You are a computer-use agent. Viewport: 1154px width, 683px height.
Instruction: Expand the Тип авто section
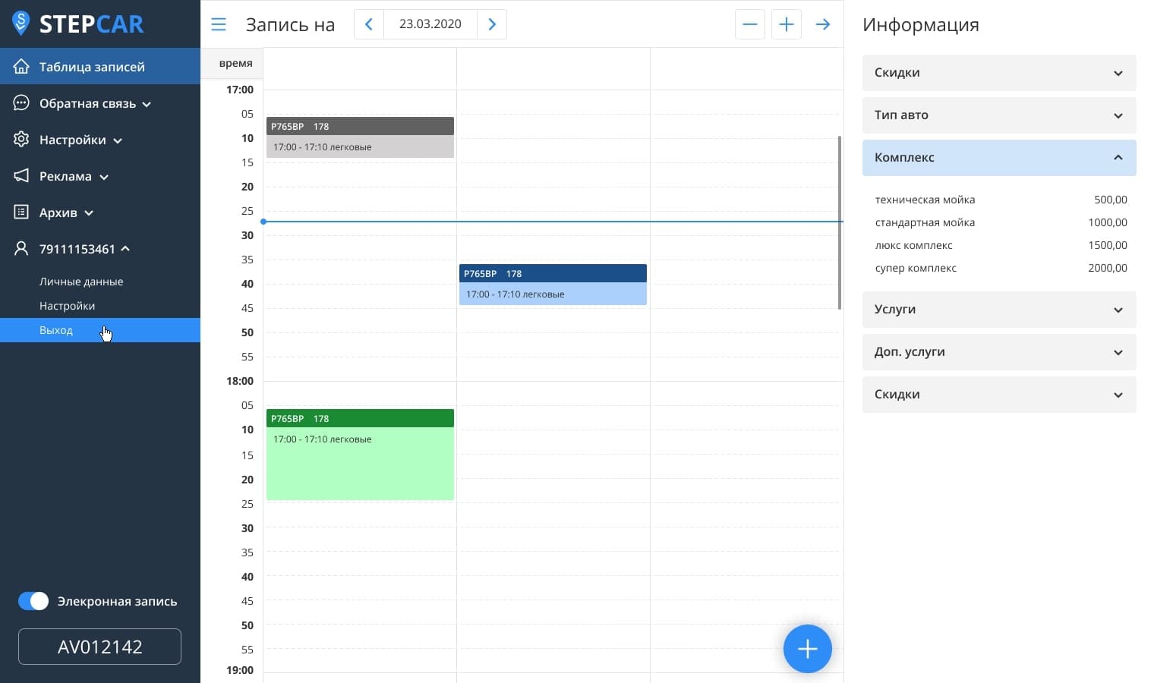[x=998, y=115]
